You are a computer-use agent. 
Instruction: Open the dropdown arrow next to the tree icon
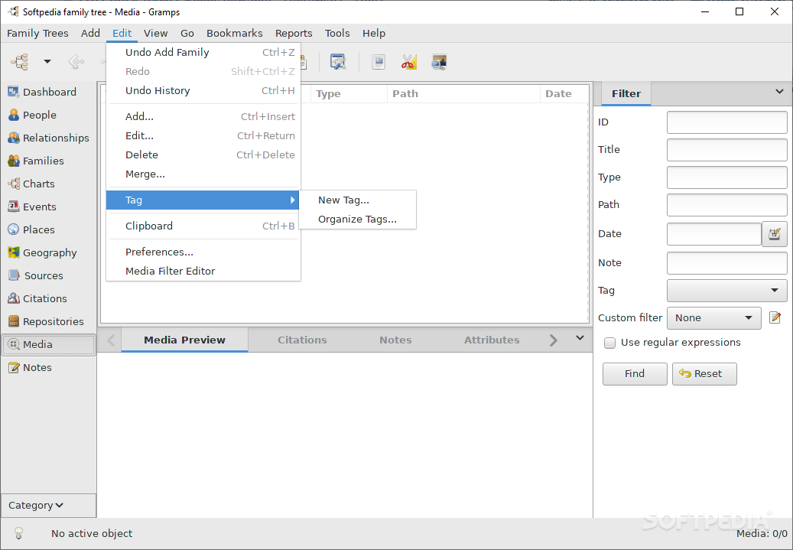(x=47, y=62)
